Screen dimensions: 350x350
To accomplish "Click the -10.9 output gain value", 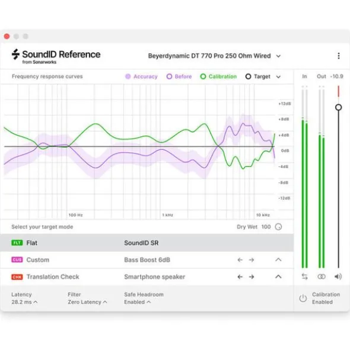I will point(336,76).
